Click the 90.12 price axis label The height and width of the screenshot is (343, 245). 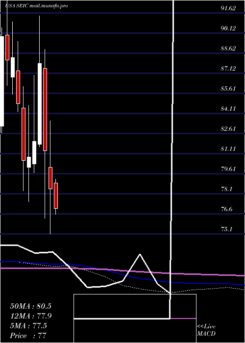click(x=228, y=28)
